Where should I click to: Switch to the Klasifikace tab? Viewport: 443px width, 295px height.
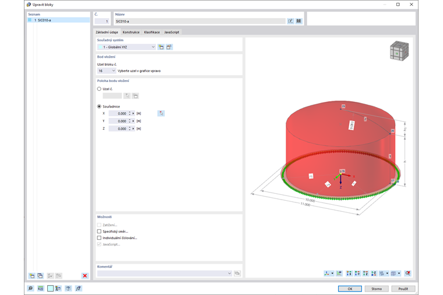point(152,32)
